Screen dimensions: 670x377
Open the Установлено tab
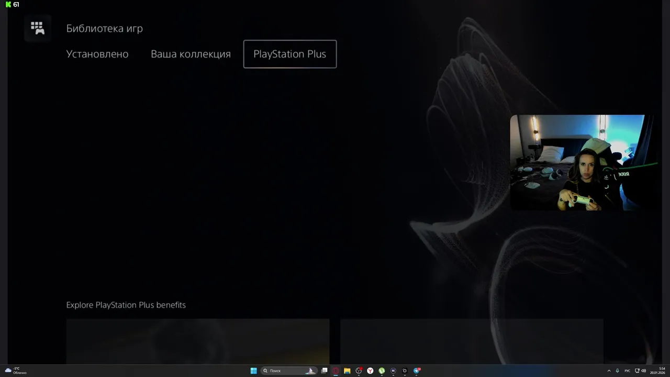click(x=97, y=54)
